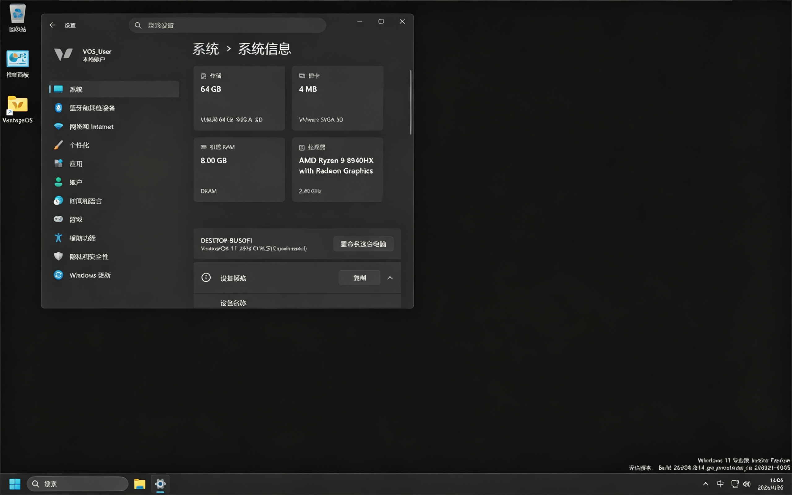Collapse the 设备规格 section with its chevron
This screenshot has width=792, height=495.
[x=390, y=278]
